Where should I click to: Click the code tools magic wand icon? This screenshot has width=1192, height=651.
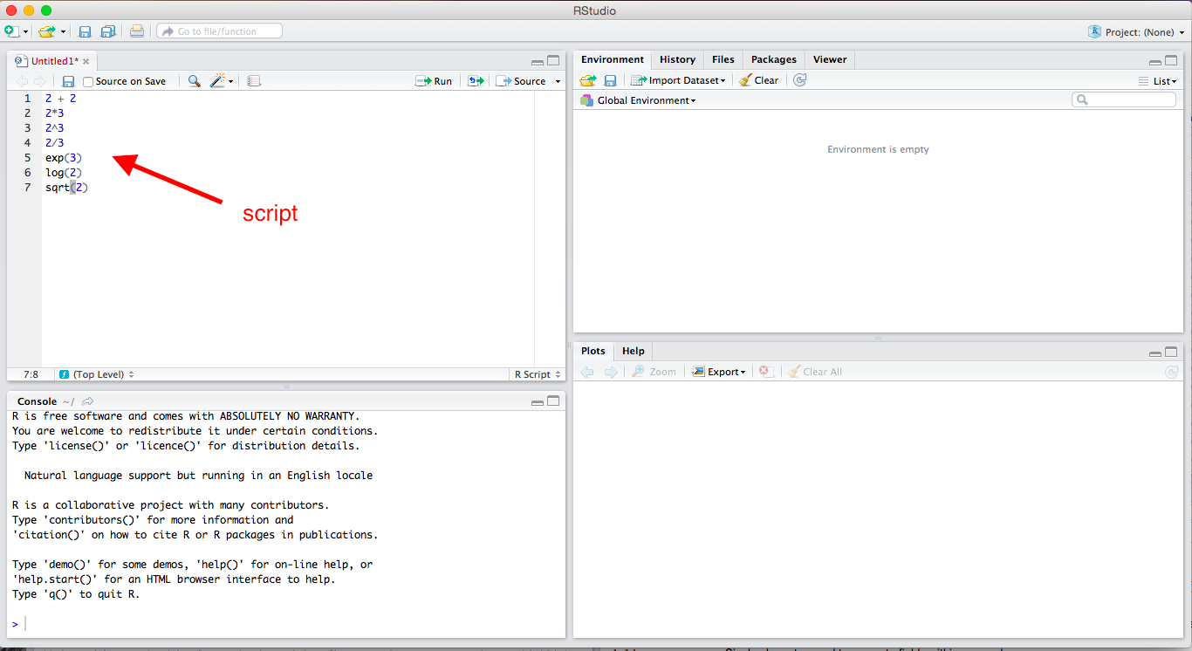click(x=217, y=81)
